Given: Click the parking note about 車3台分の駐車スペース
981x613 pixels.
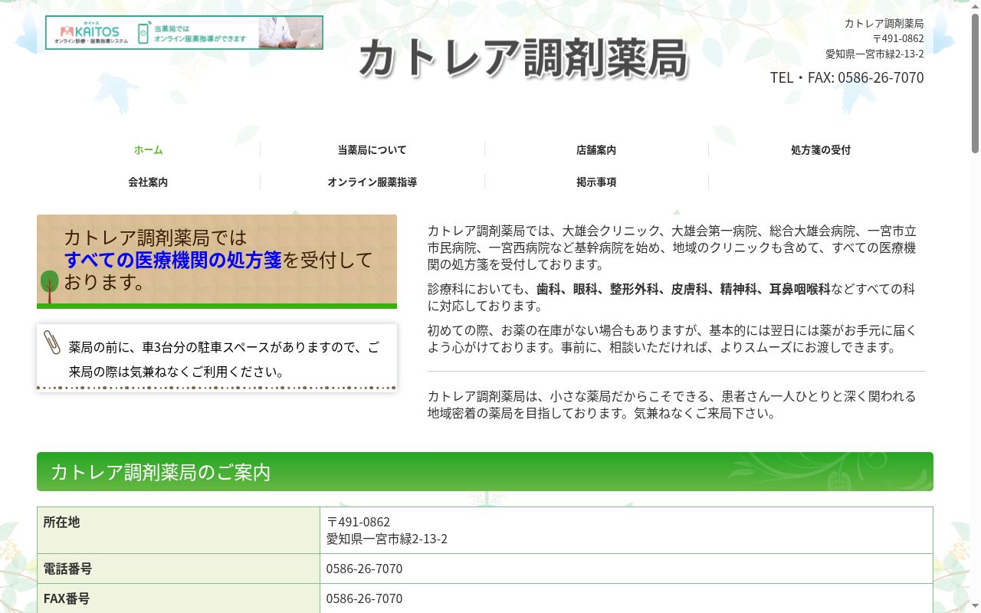Looking at the screenshot, I should click(224, 359).
